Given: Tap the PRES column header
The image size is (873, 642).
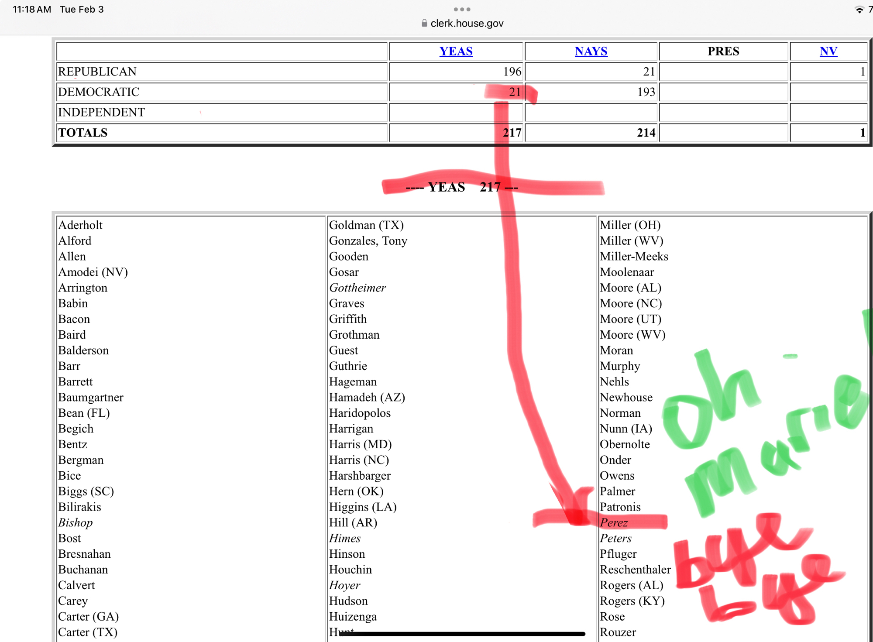Looking at the screenshot, I should [x=723, y=51].
